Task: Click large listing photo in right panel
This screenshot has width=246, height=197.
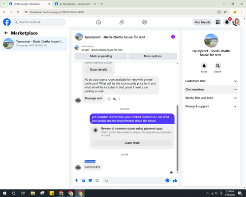Action: coord(211,40)
